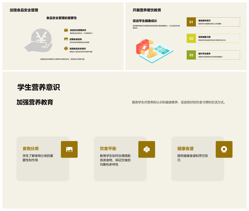Select the 食品安全管理的重要性 centered heading
Viewport: 249px width, 211px height.
point(61,18)
